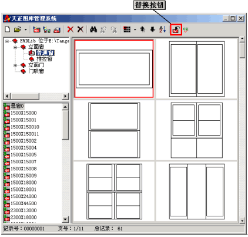Click the tree panel scroll left arrow
This screenshot has width=248, height=237.
point(7,96)
